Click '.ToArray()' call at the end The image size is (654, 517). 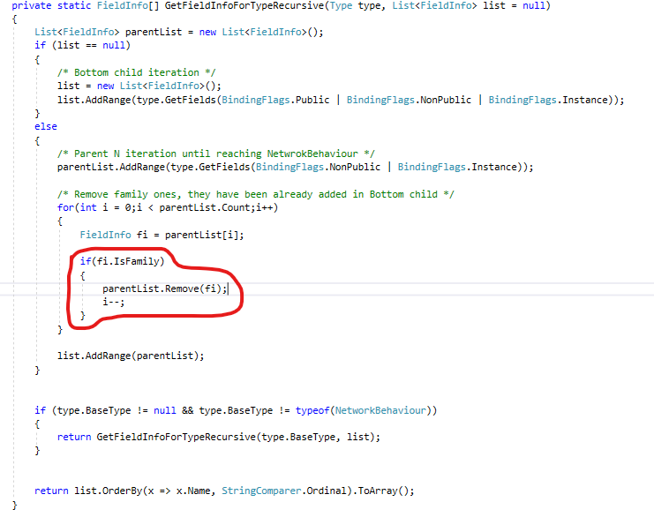pos(380,491)
